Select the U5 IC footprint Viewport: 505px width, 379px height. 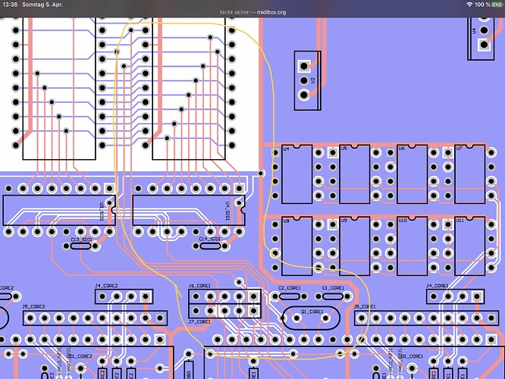point(355,174)
